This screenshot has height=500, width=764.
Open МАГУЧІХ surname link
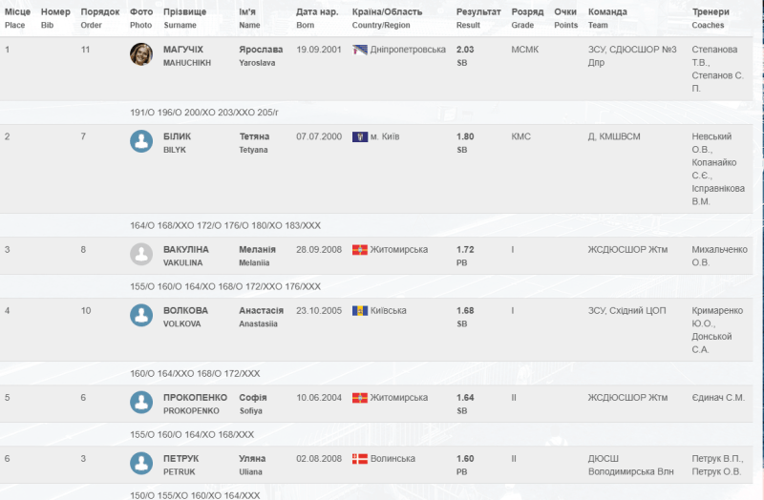click(183, 50)
